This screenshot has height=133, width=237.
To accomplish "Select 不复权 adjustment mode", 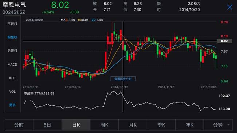I will click(12, 24).
